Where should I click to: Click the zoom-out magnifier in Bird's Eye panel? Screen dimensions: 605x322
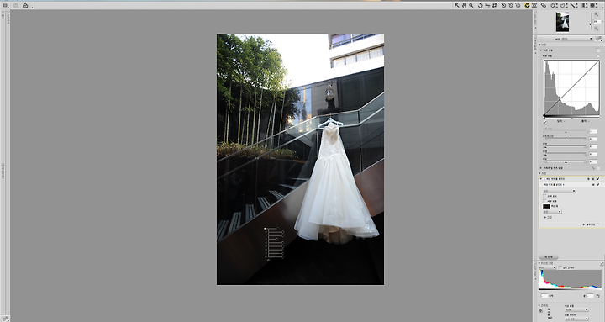click(596, 29)
